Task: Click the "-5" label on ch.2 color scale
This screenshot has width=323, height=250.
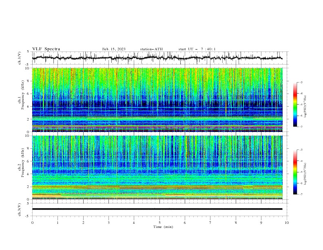Action: (301, 172)
